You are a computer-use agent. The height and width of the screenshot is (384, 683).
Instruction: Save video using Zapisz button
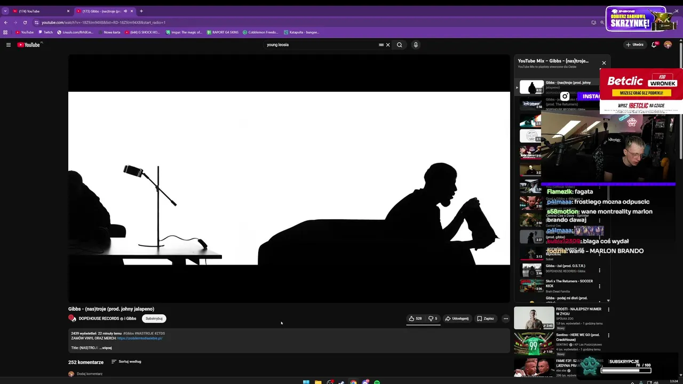(x=486, y=318)
